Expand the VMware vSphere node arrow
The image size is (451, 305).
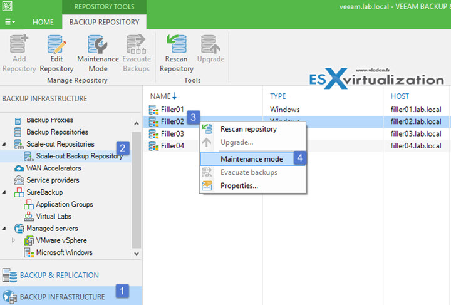pyautogui.click(x=14, y=240)
